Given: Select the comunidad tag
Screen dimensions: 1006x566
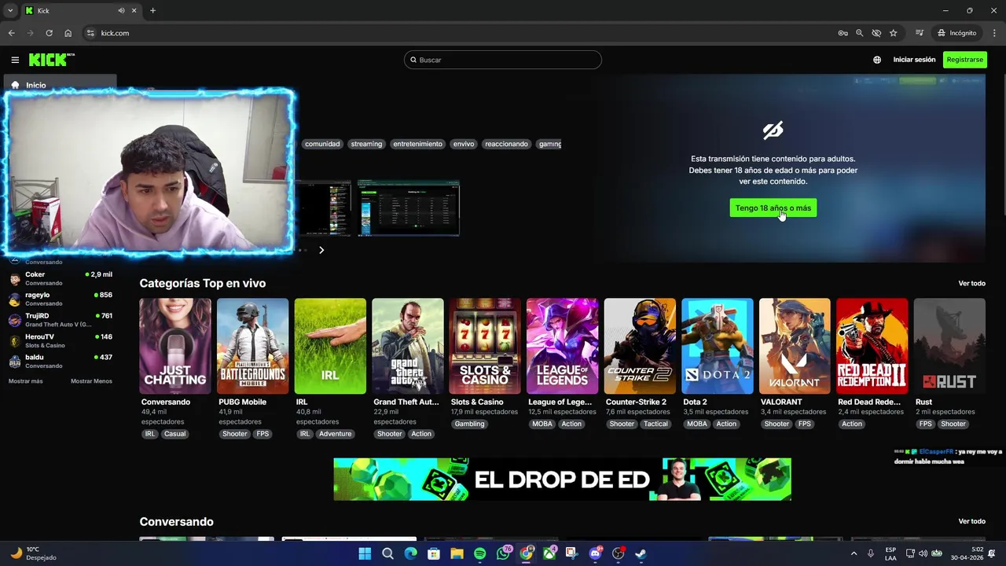Looking at the screenshot, I should (322, 144).
